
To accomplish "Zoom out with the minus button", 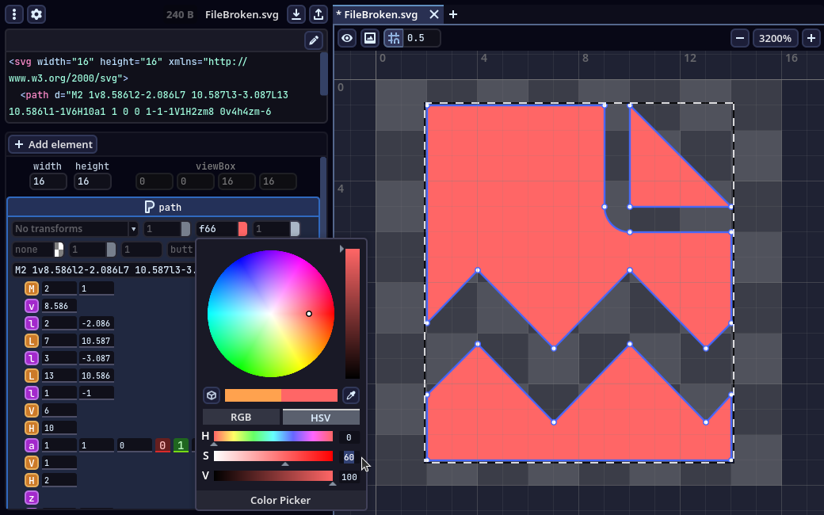I will (740, 38).
